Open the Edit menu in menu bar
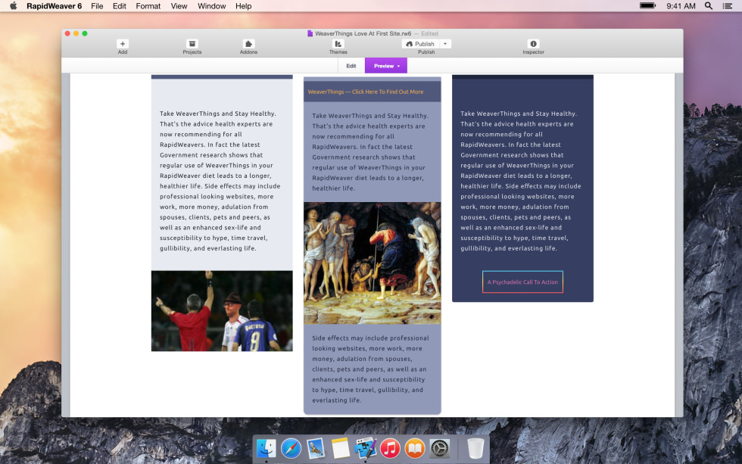The image size is (742, 464). 120,6
